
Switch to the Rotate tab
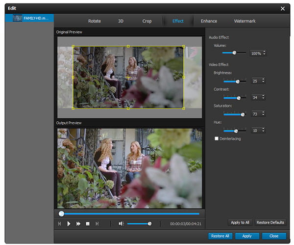coord(95,21)
